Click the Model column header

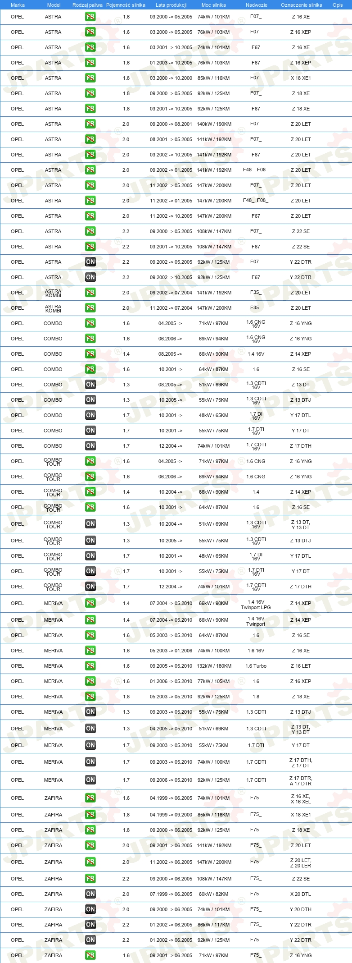point(54,5)
